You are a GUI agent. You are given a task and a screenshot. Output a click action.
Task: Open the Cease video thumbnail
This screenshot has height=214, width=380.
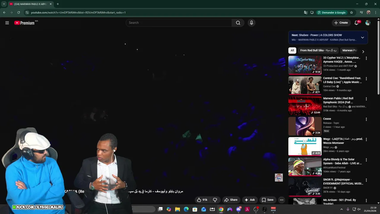(x=305, y=126)
